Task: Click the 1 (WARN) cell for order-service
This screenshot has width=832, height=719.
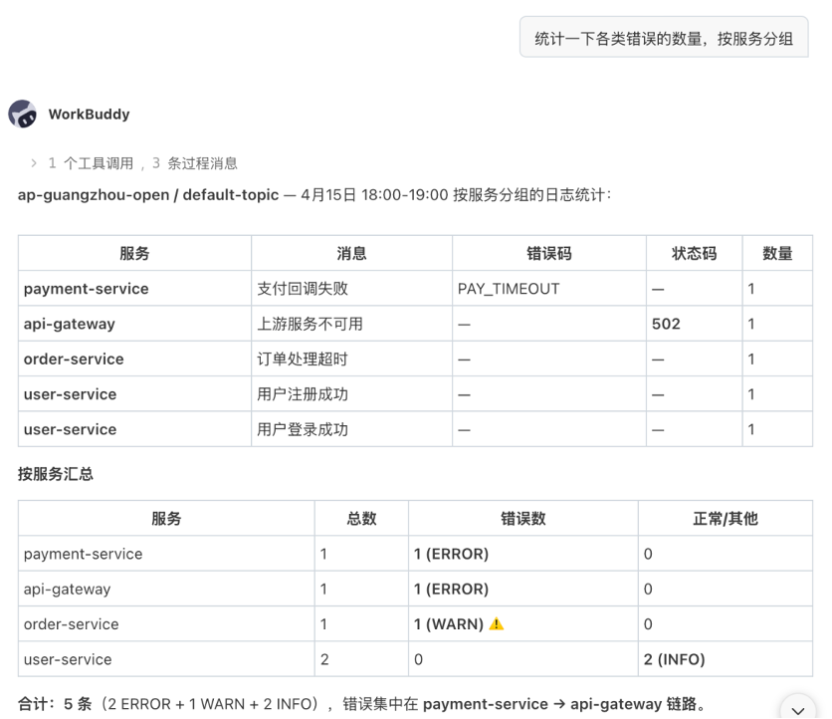Action: click(523, 624)
